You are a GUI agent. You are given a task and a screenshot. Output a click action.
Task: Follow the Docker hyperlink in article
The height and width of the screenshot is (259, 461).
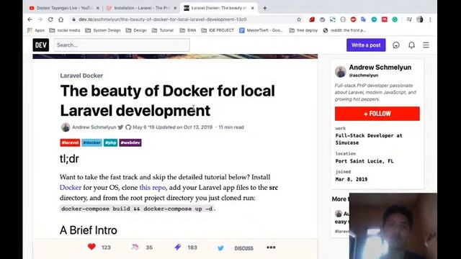pyautogui.click(x=71, y=187)
